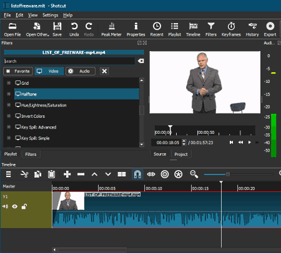
Task: Open the Settings menu
Action: (50, 15)
